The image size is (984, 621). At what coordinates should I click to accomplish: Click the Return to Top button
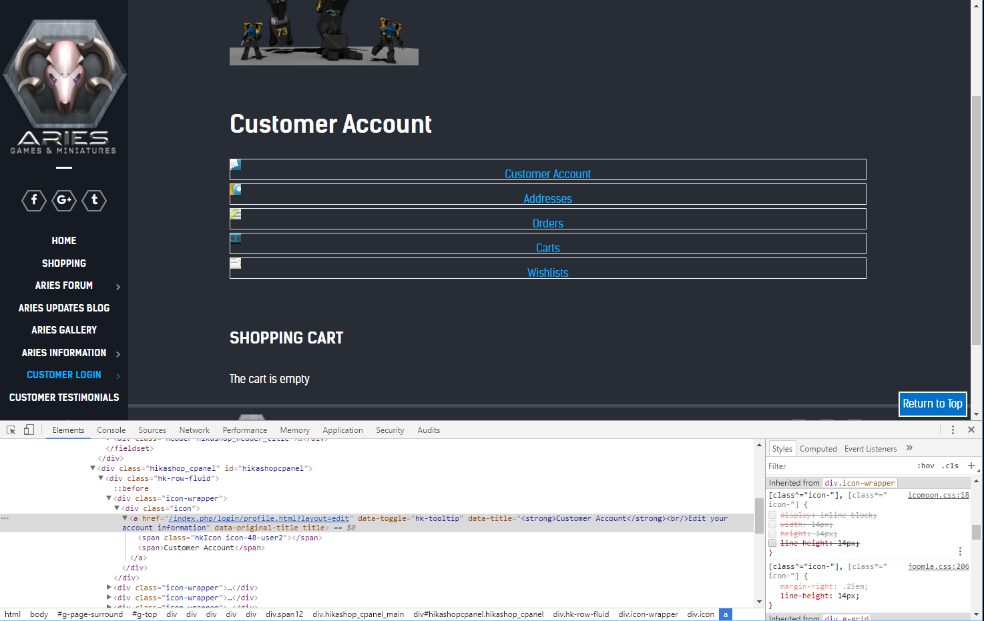(932, 404)
